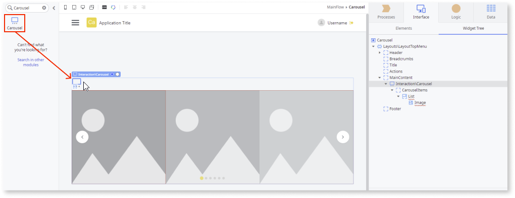Collapse the CarouselItems tree node
This screenshot has height=198, width=515.
(x=392, y=90)
